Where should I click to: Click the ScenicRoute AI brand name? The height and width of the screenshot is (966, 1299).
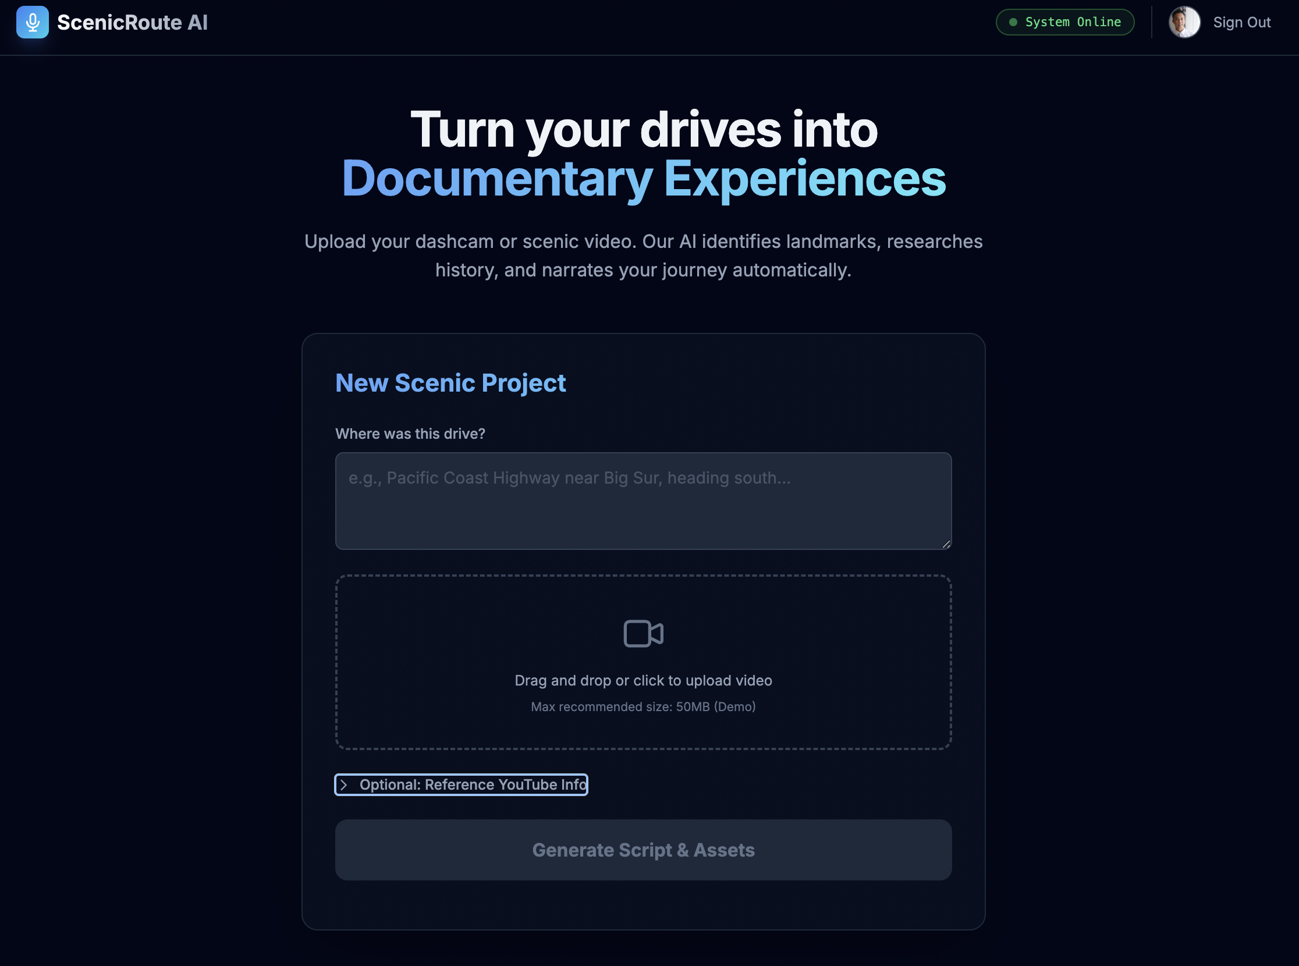132,22
